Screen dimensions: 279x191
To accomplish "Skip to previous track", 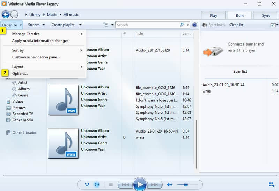I will (125, 185).
